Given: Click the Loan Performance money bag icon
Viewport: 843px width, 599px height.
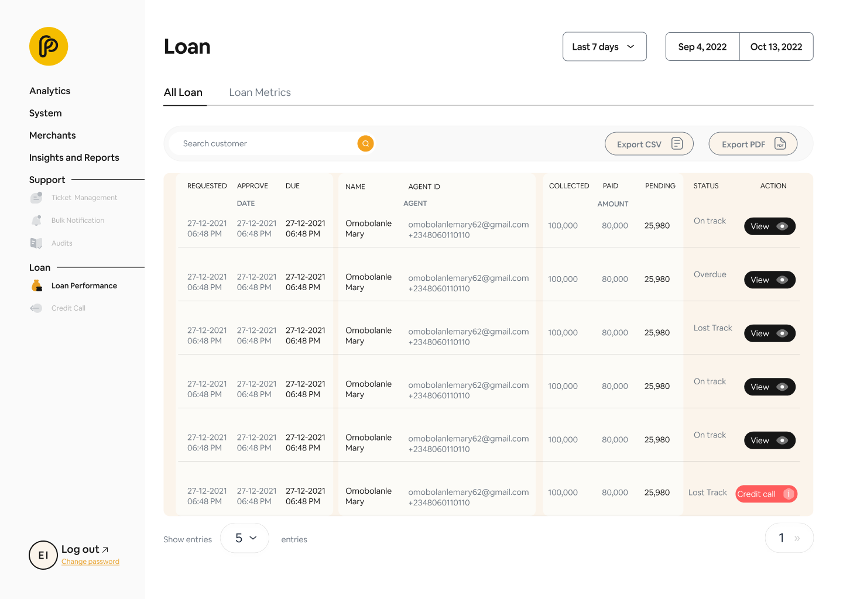Looking at the screenshot, I should click(x=37, y=285).
